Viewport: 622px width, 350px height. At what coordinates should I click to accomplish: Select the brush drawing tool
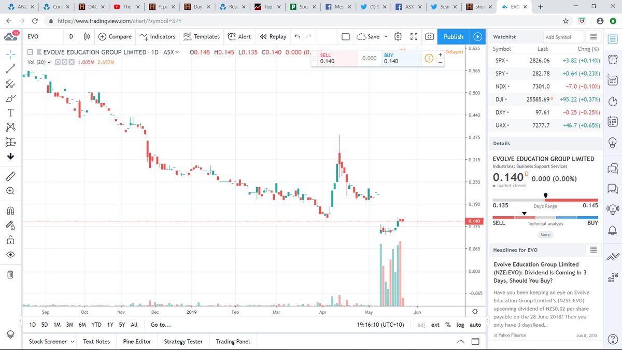10,98
